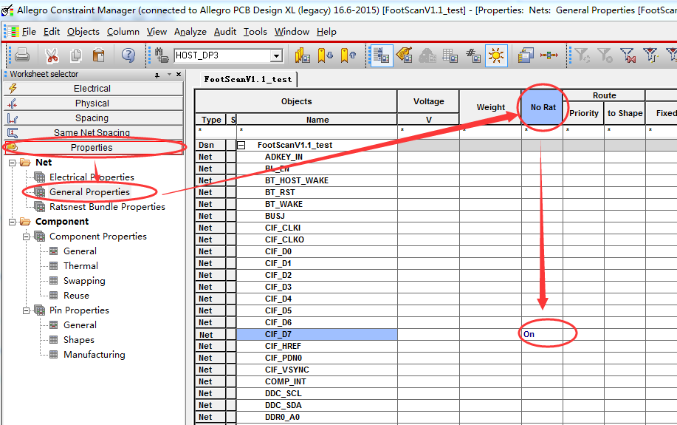
Task: Open the Audit menu
Action: coord(225,32)
